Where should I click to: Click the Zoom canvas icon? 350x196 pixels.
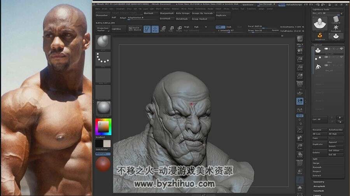[x=299, y=59]
